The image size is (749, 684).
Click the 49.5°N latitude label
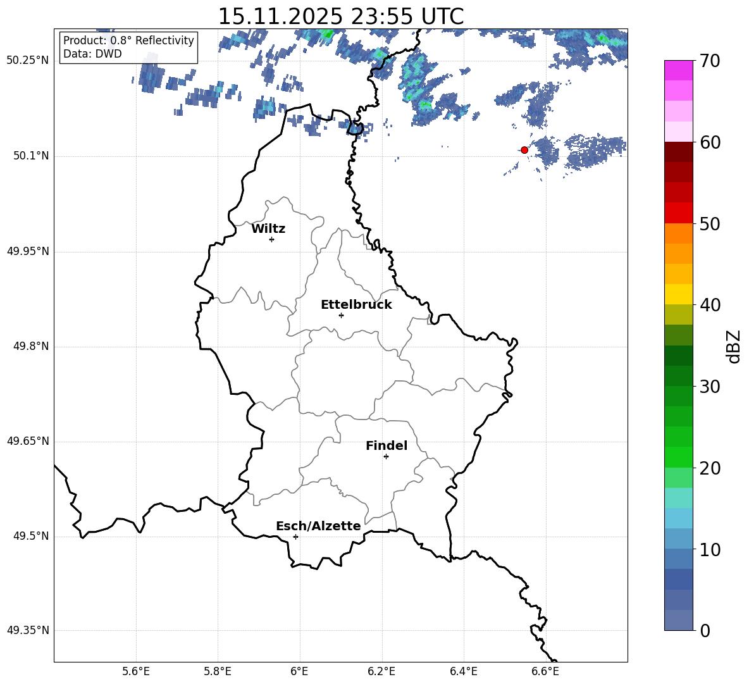(x=31, y=536)
